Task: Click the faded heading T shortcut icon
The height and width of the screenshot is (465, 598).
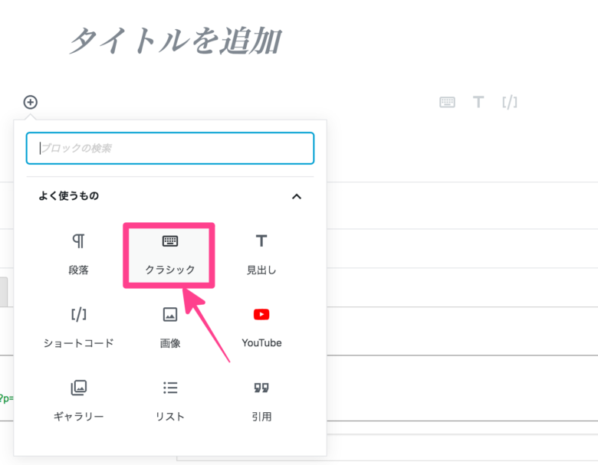Action: point(478,102)
